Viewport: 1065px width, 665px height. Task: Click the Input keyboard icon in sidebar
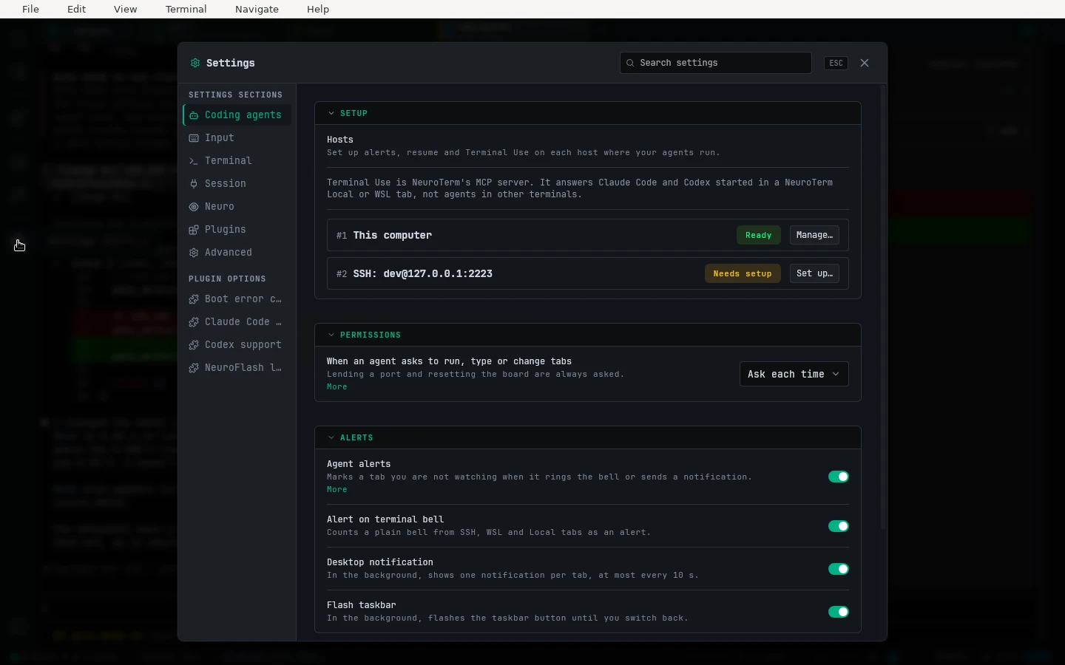pyautogui.click(x=194, y=138)
